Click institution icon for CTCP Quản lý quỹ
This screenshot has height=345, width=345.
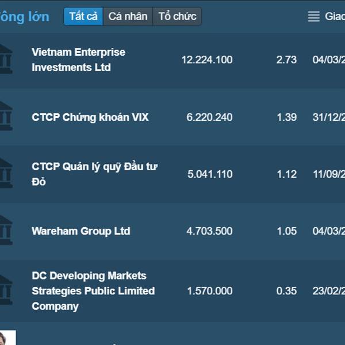(6, 173)
